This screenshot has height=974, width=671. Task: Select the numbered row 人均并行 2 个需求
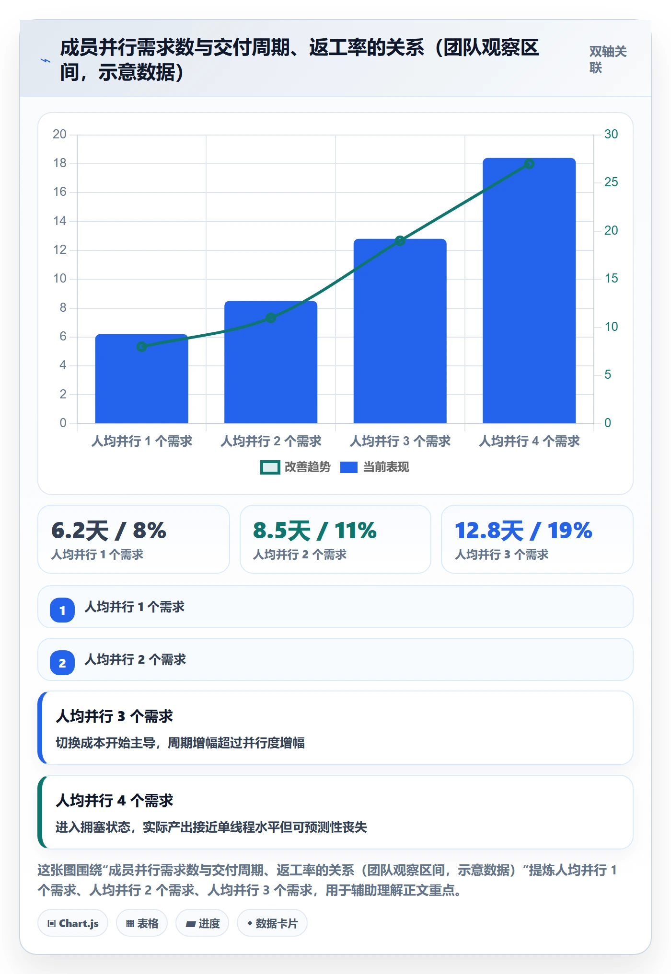click(335, 659)
